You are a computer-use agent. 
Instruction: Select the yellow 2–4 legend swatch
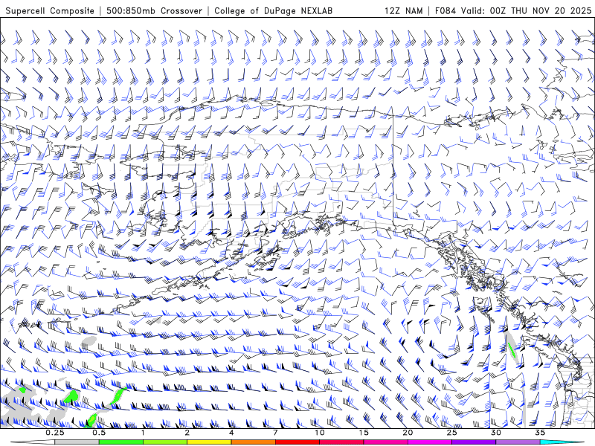209,442
